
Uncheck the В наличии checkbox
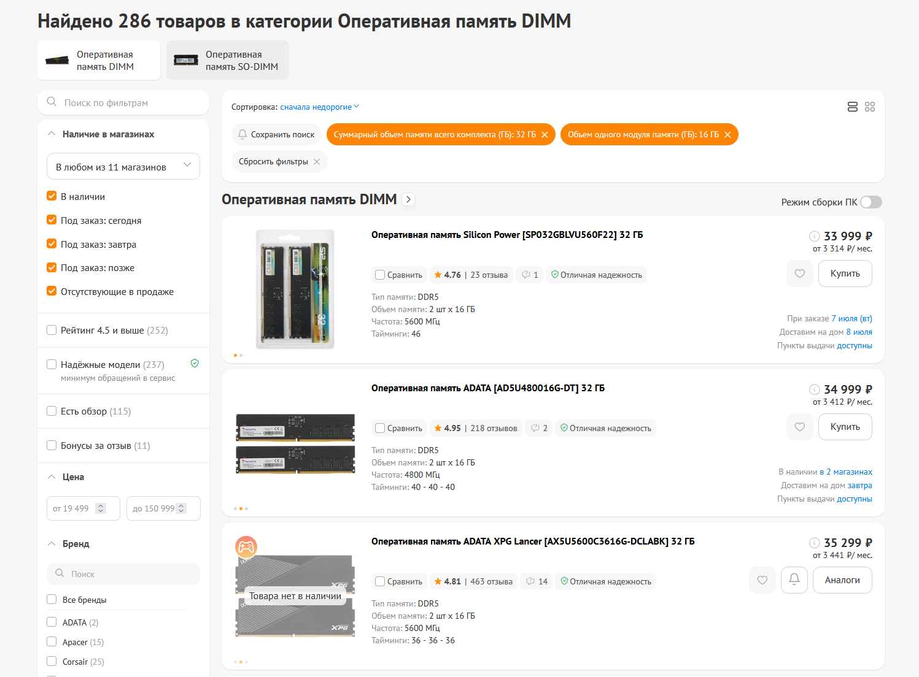[x=52, y=196]
